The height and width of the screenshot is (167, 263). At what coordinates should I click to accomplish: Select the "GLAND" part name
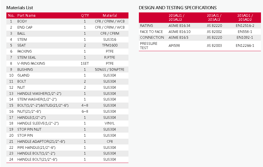(23, 75)
